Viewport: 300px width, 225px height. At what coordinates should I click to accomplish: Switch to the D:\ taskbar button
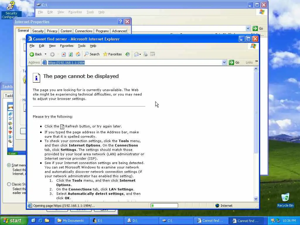[x=142, y=221]
